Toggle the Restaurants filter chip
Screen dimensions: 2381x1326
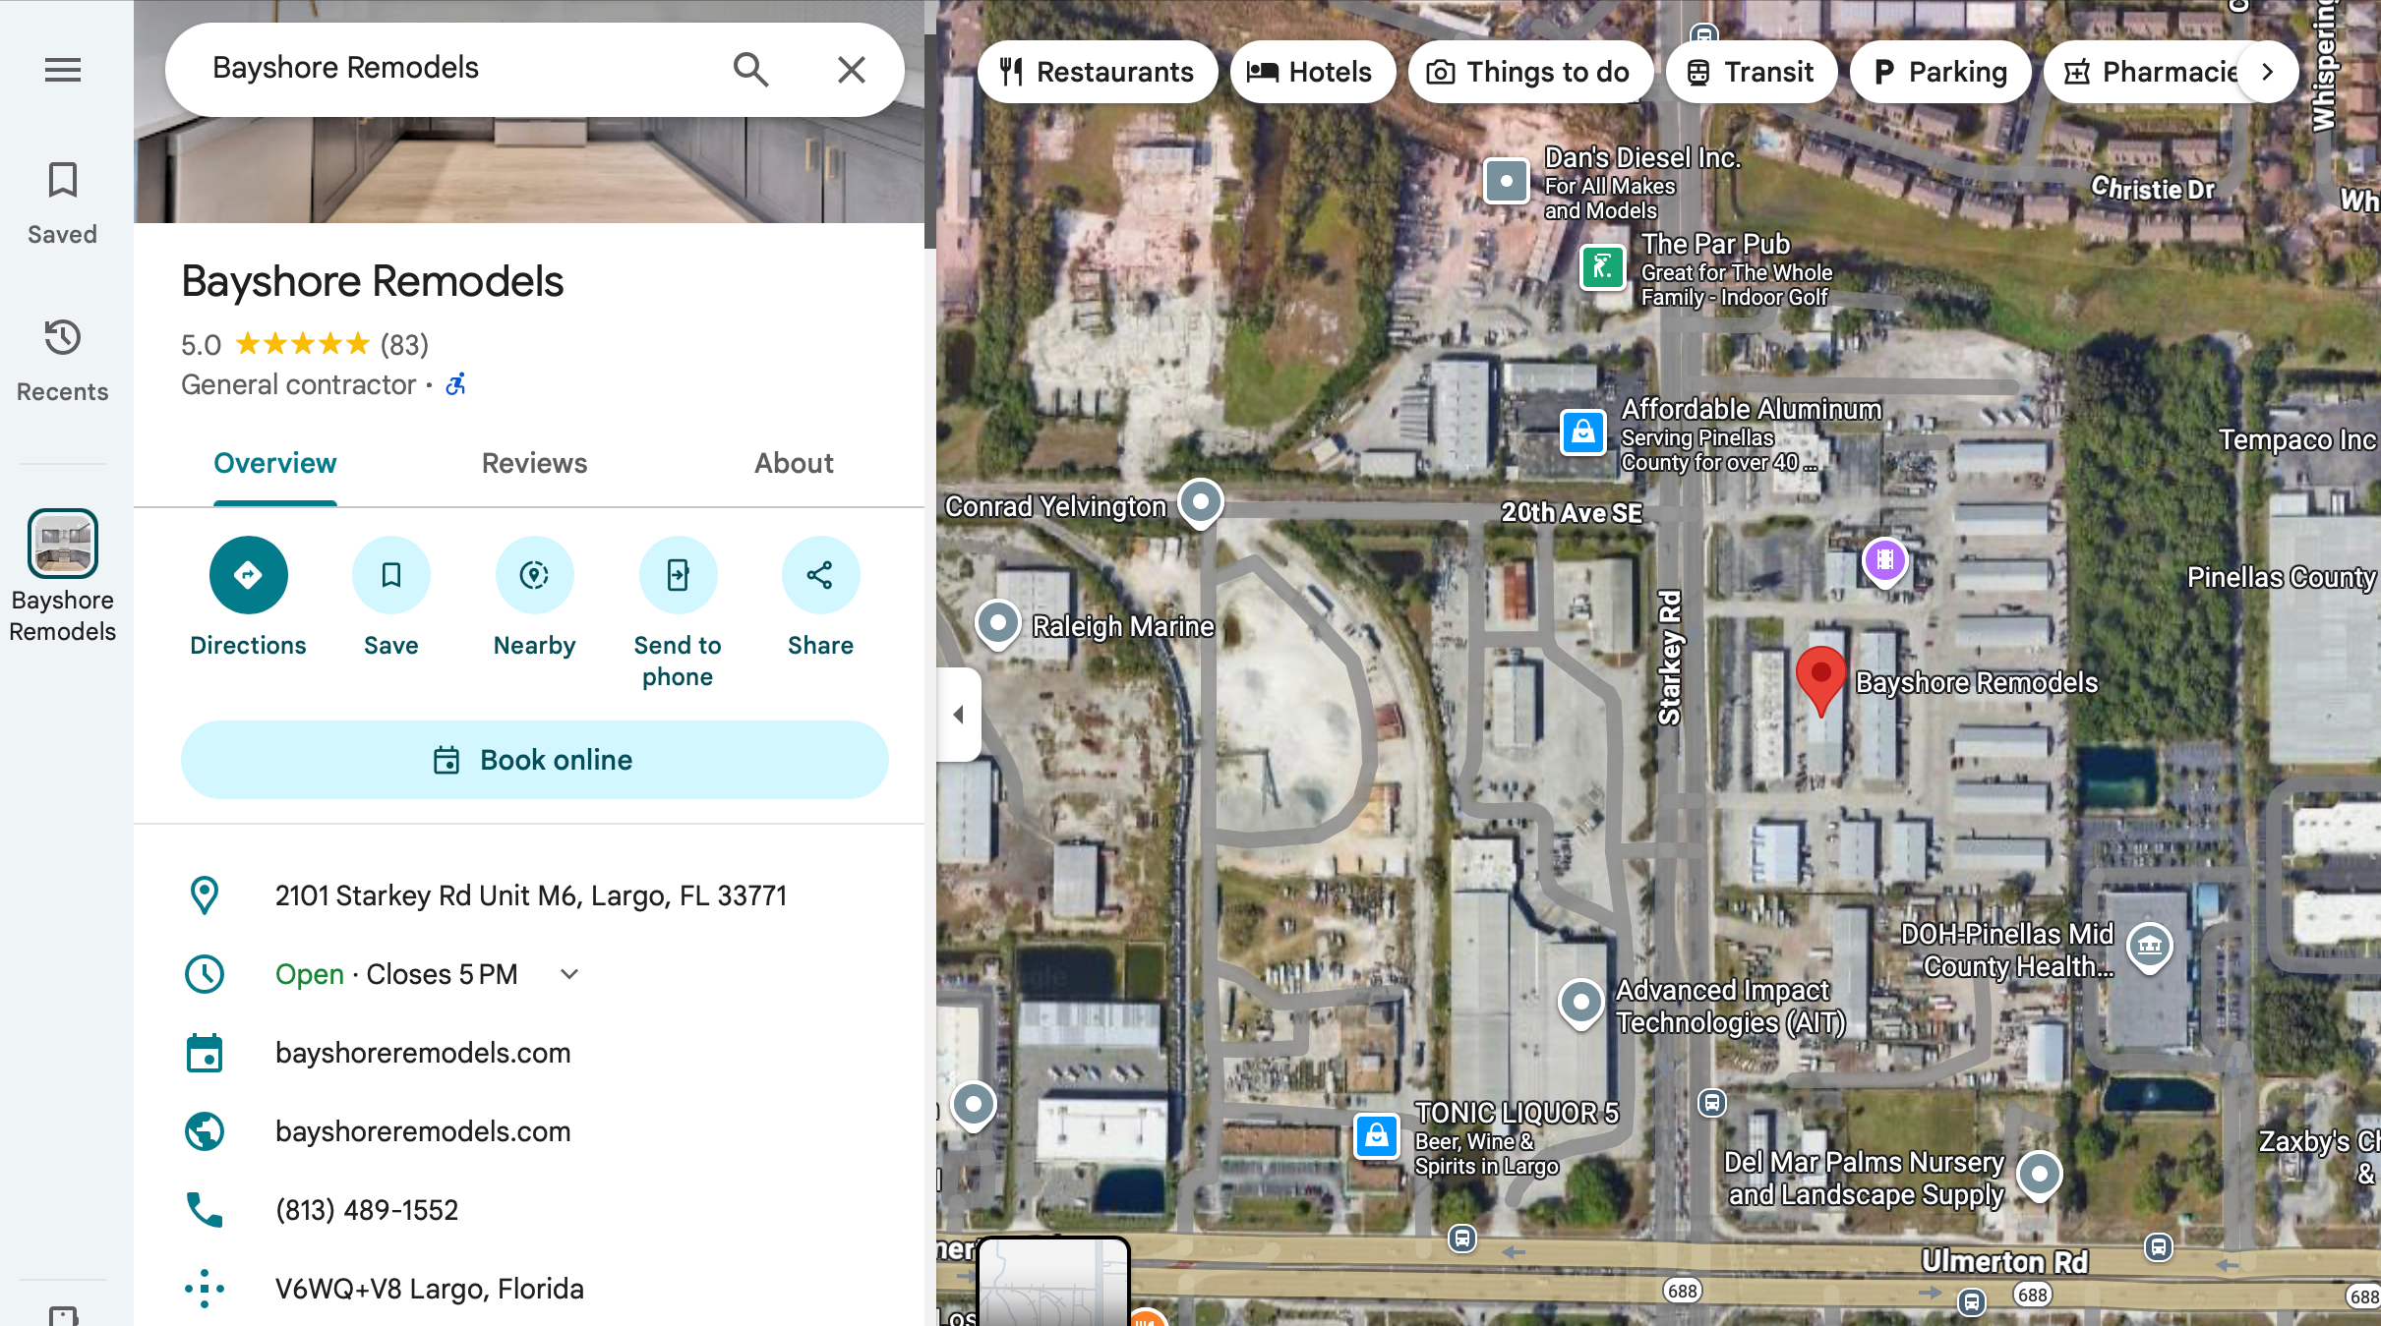pos(1097,72)
